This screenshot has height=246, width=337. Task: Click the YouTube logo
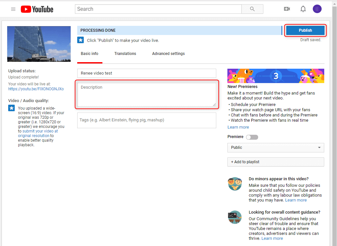pos(37,9)
